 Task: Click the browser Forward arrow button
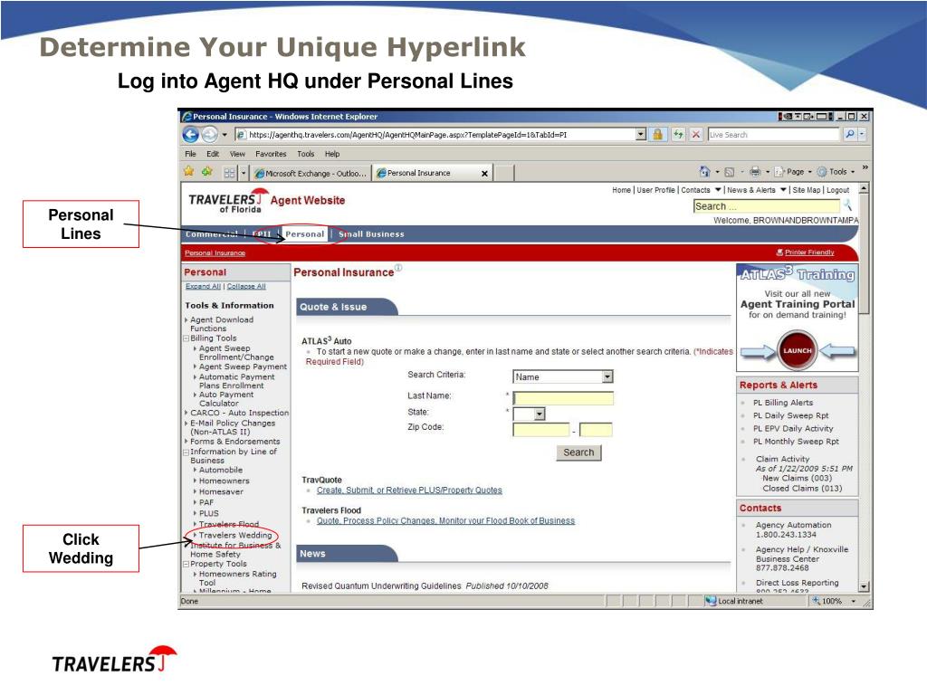(209, 135)
